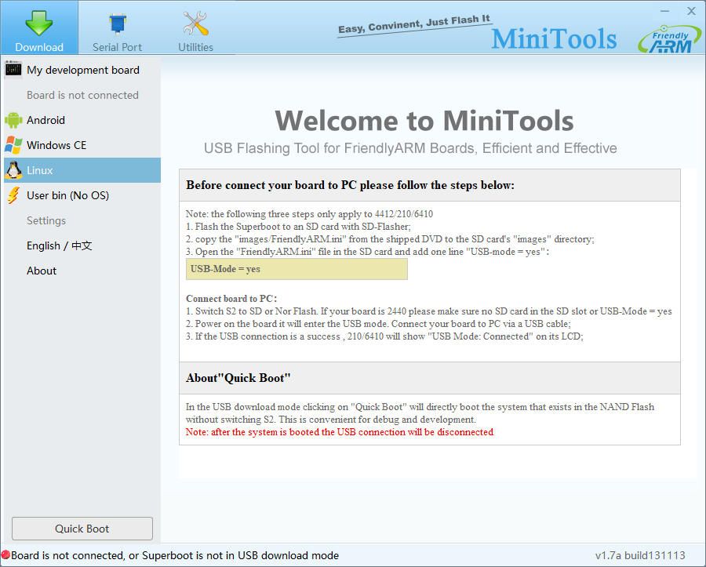
Task: Open the Download tab
Action: (x=39, y=28)
